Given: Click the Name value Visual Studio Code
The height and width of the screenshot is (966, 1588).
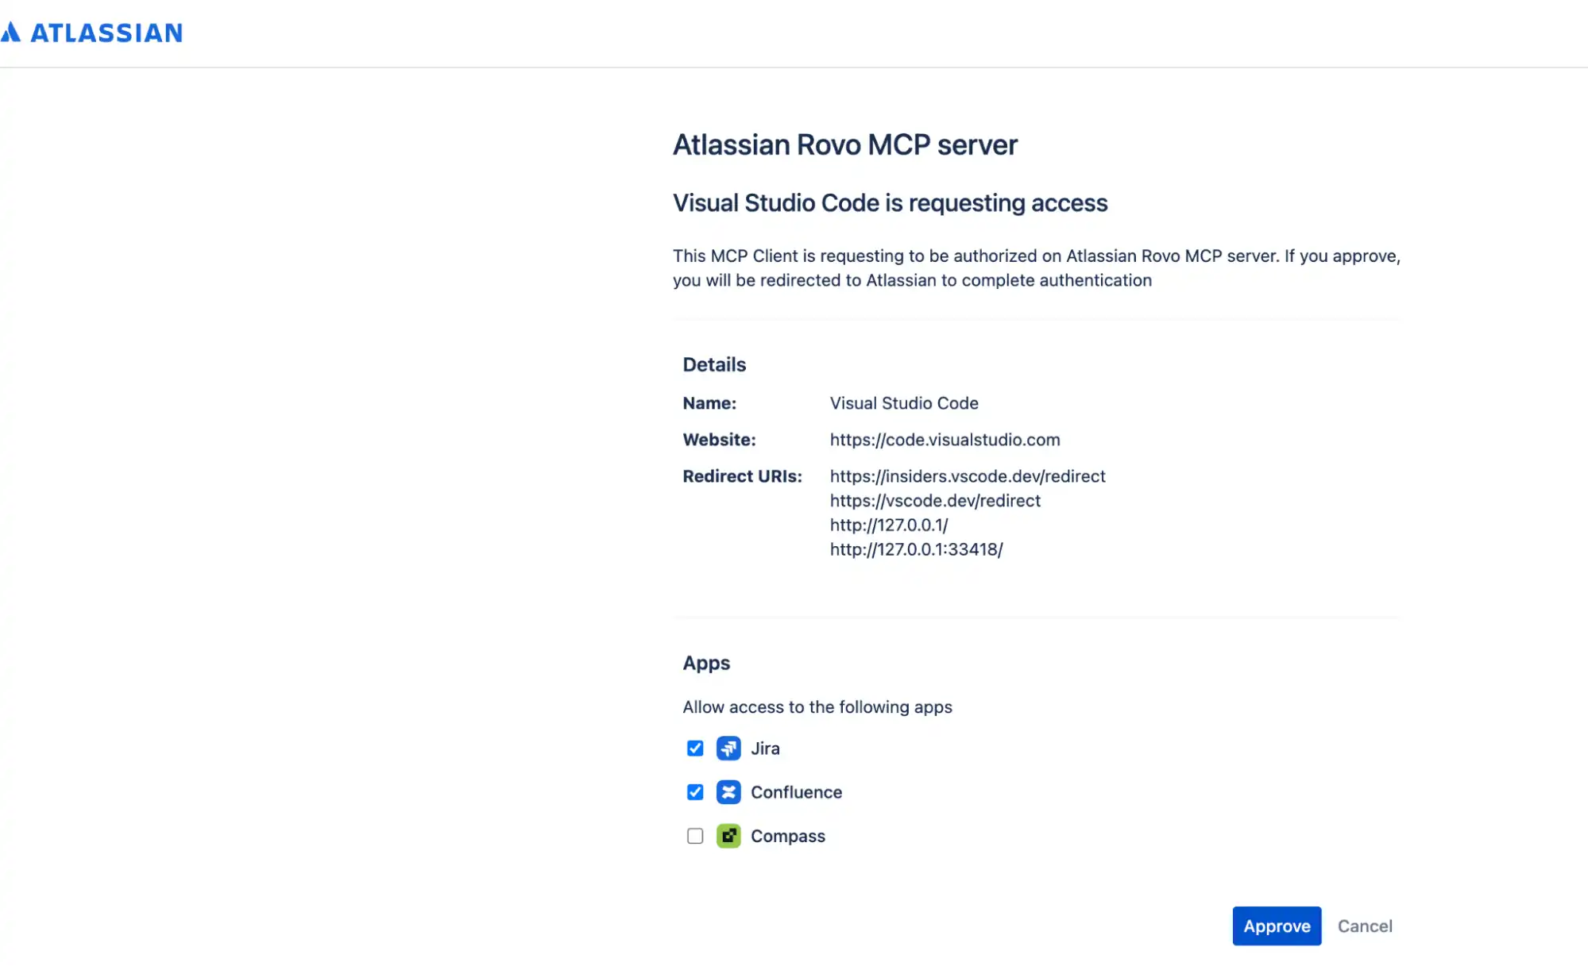Looking at the screenshot, I should (904, 403).
